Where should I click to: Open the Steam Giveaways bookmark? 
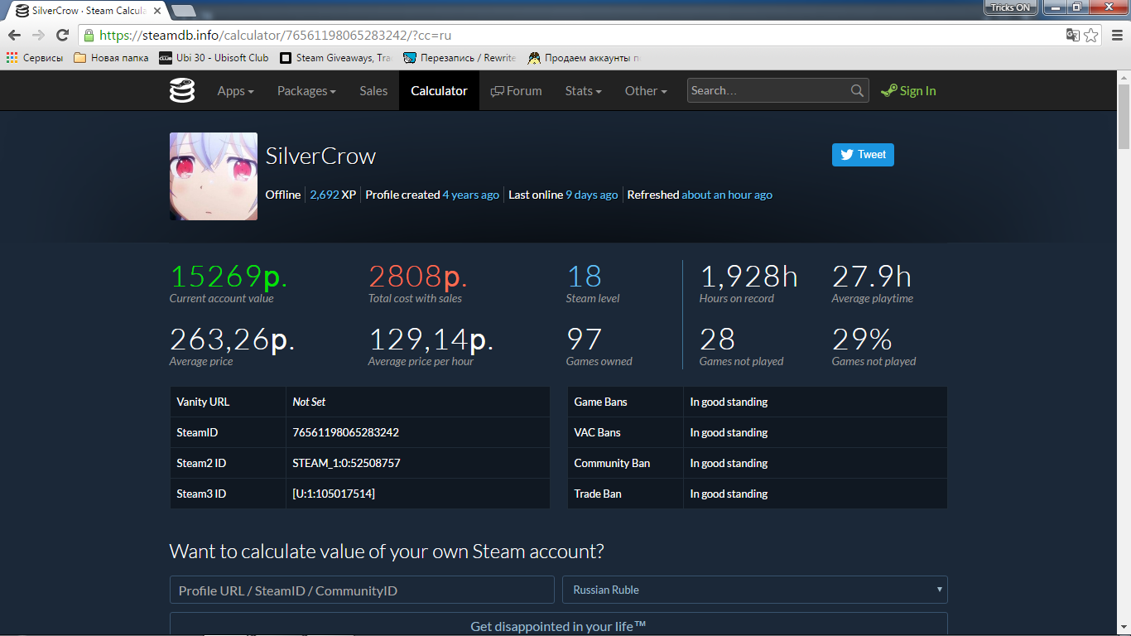click(335, 58)
